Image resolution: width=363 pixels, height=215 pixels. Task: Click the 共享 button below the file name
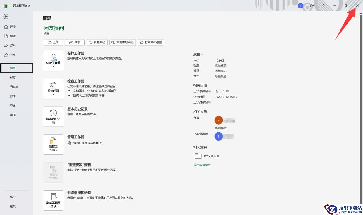75,42
